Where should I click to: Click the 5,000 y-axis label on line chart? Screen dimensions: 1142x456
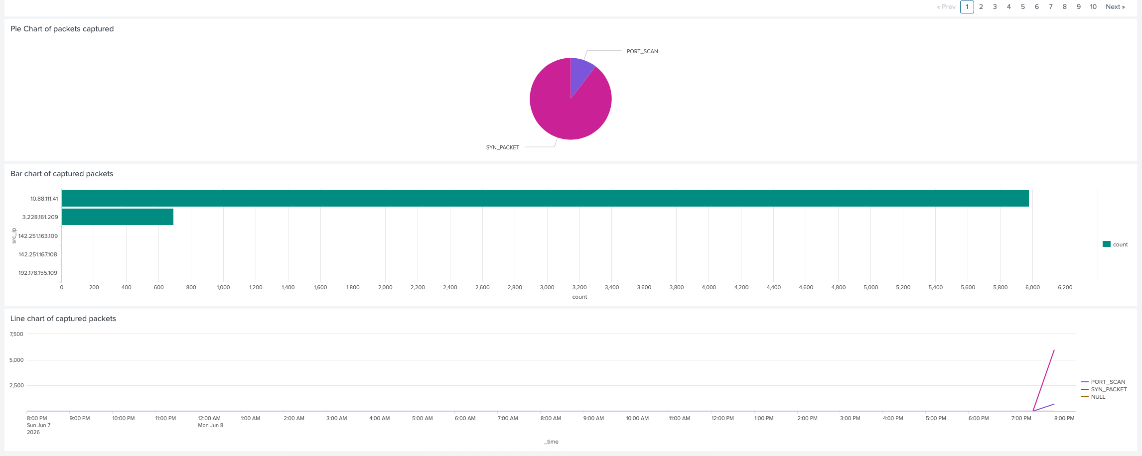click(16, 360)
